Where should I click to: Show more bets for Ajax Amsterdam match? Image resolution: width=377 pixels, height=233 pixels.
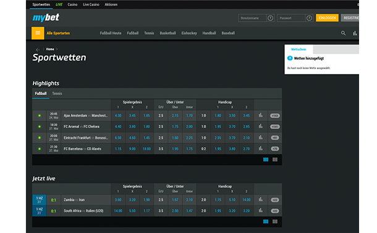[275, 116]
